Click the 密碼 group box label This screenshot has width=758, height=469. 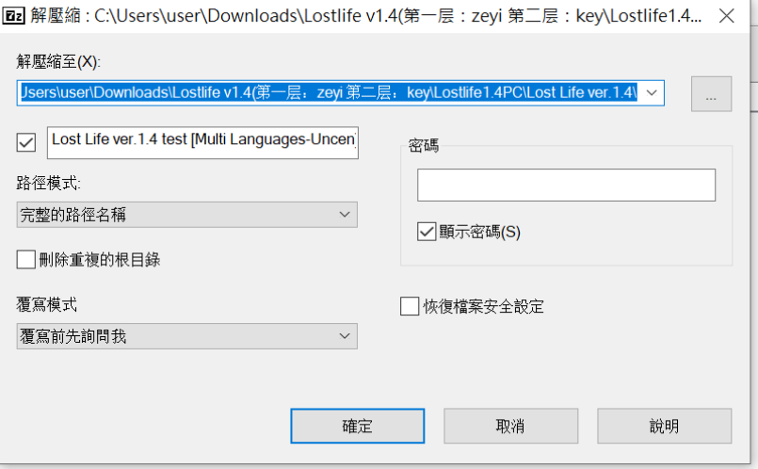[x=424, y=146]
